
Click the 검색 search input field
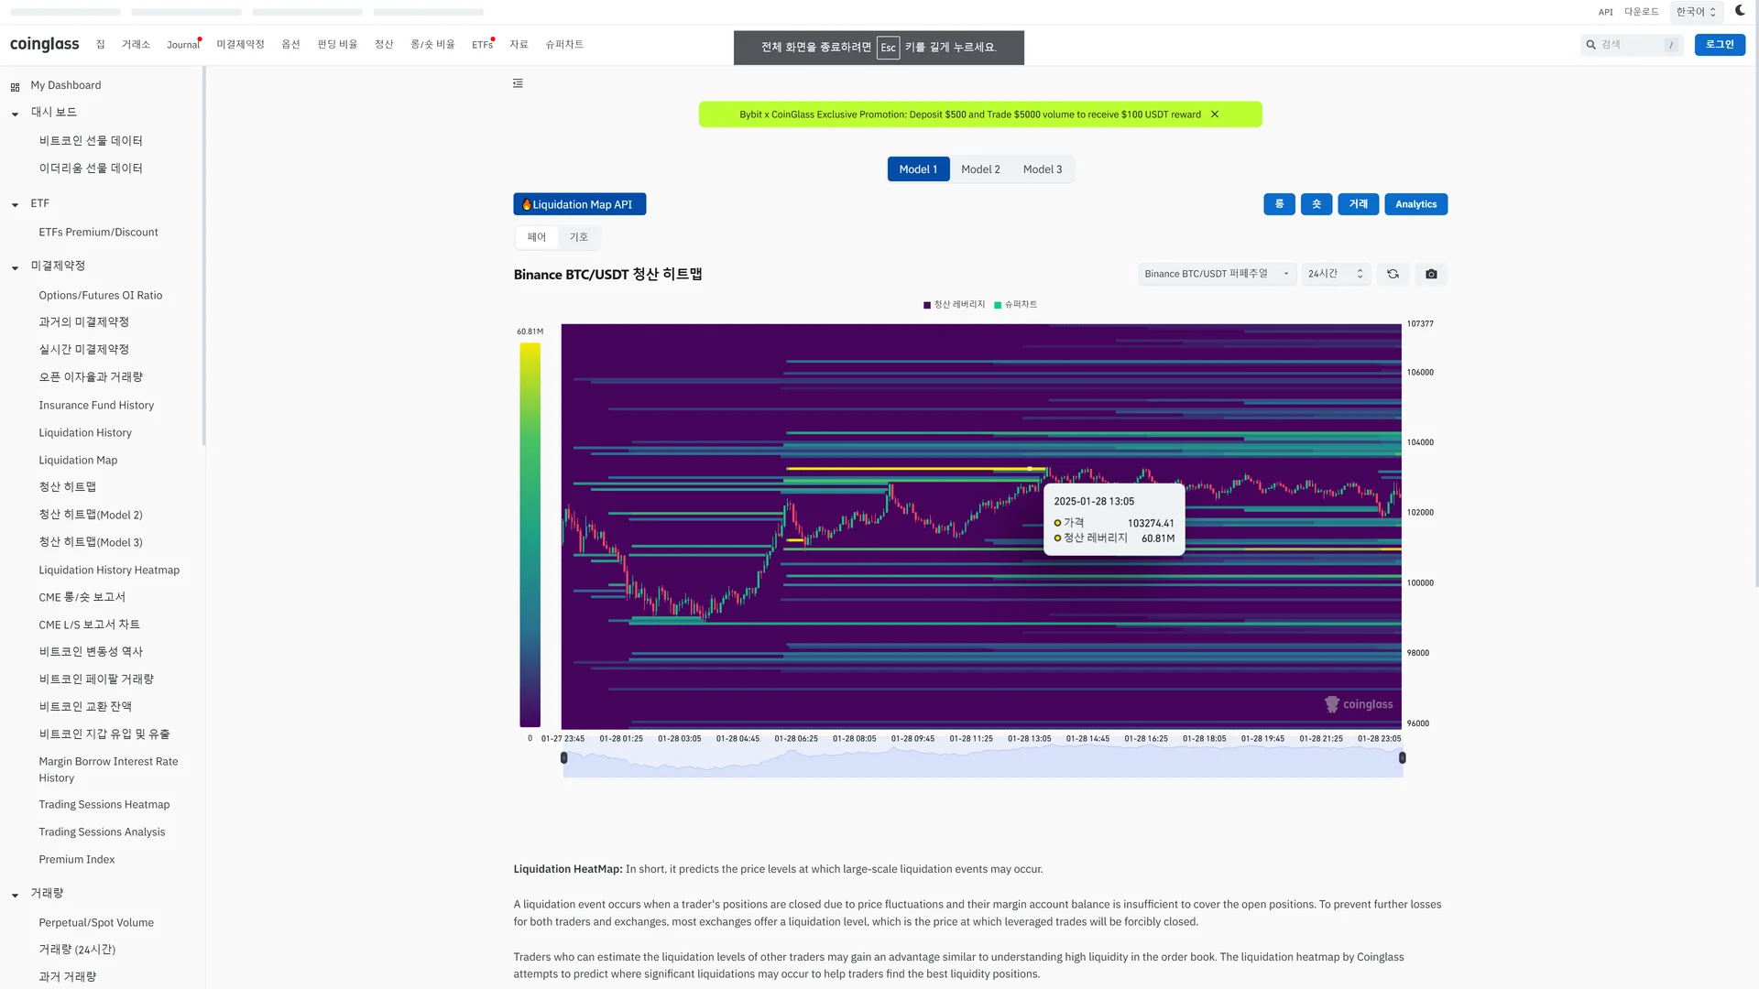(1631, 45)
